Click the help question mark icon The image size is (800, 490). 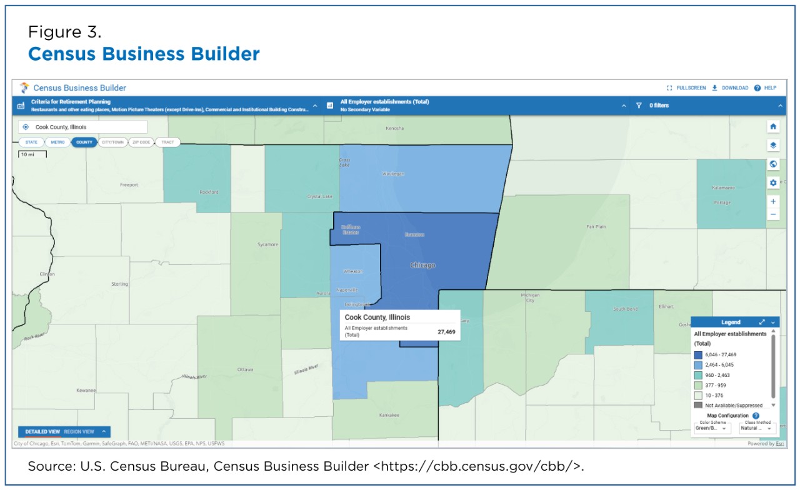coord(757,88)
